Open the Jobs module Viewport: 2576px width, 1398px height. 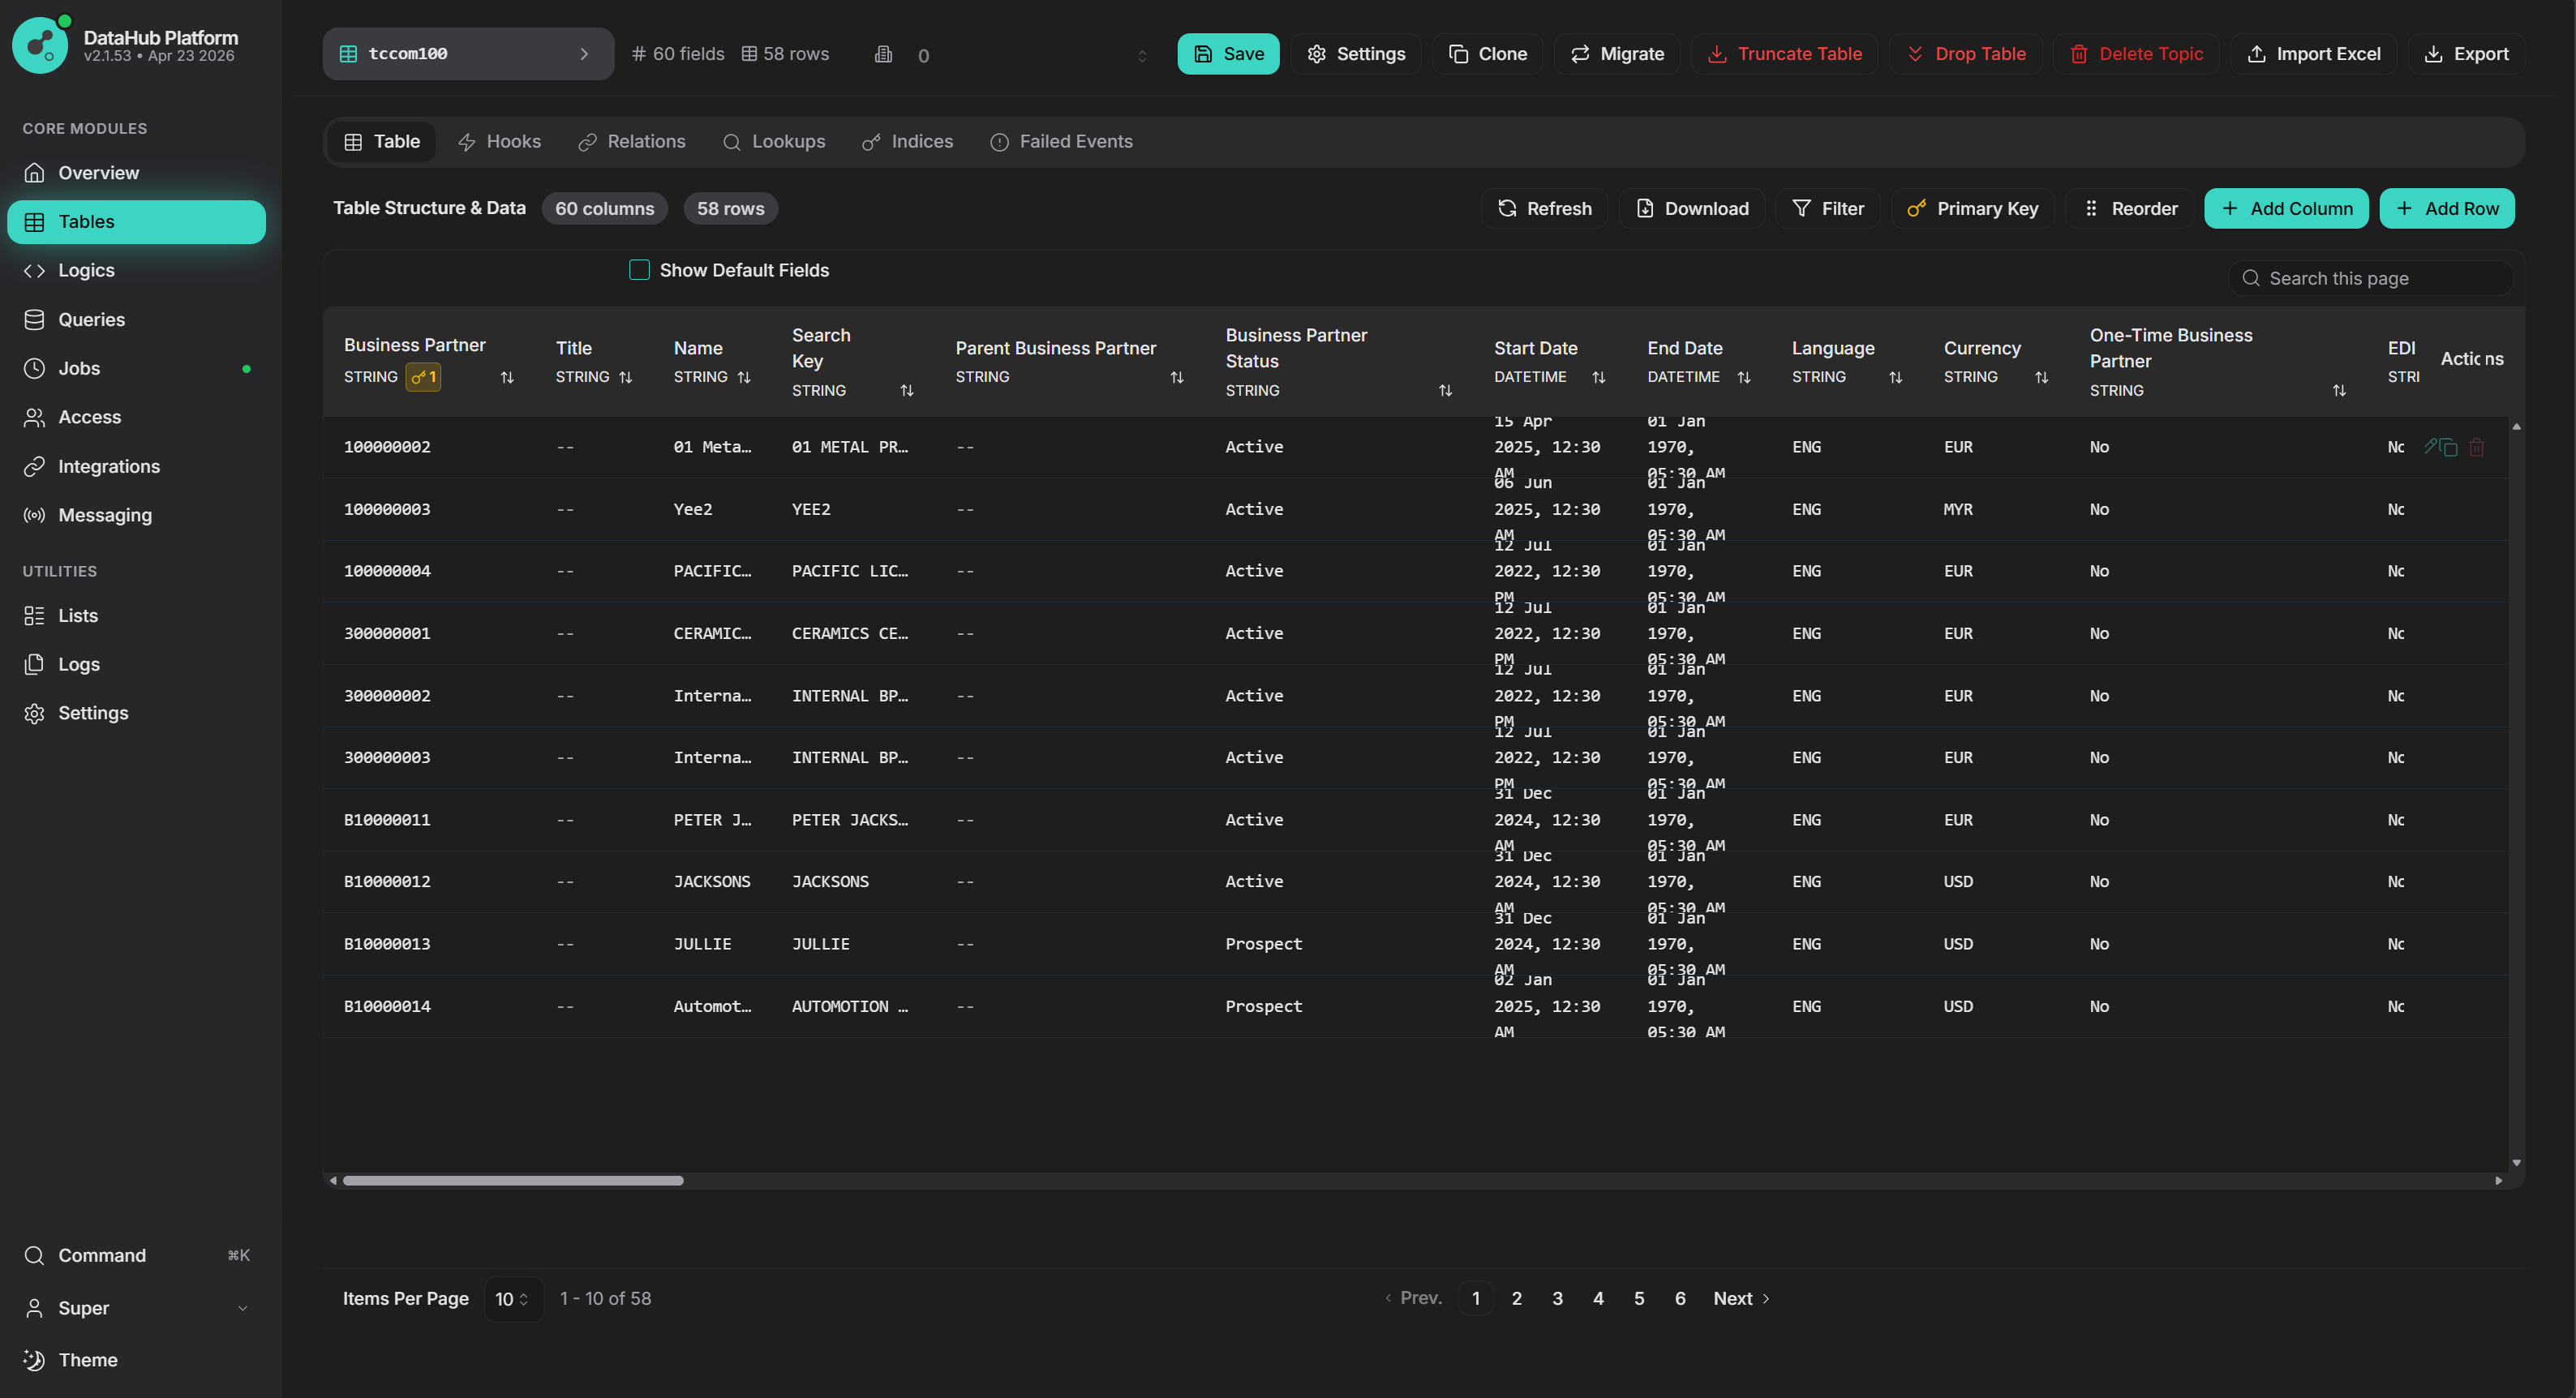point(136,368)
